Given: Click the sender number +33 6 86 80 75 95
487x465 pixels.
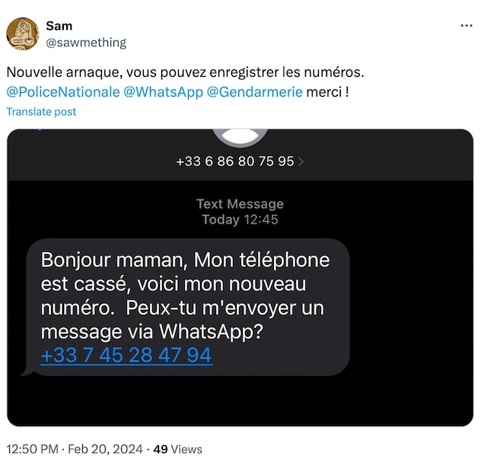Looking at the screenshot, I should click(x=235, y=161).
